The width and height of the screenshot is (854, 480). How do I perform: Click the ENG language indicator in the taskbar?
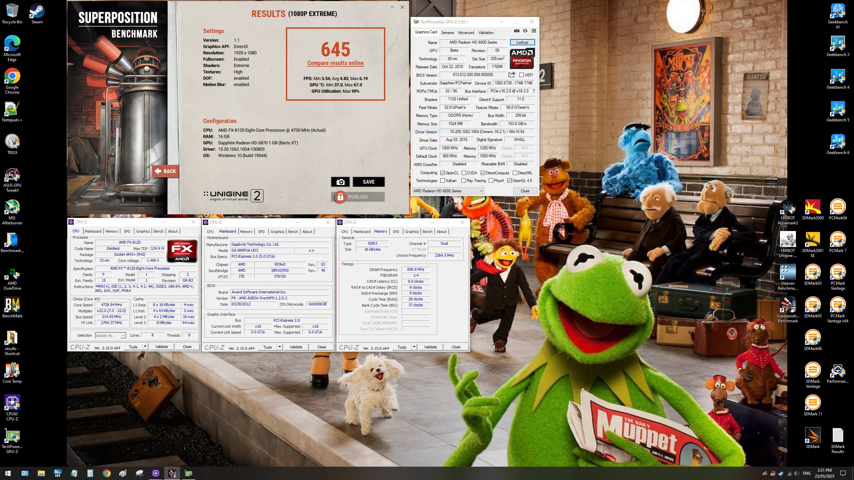(x=807, y=473)
